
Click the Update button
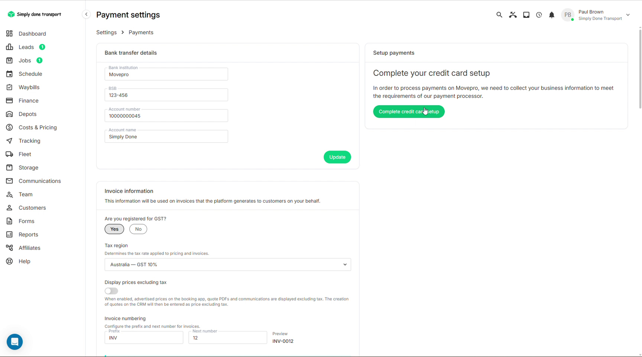(337, 157)
